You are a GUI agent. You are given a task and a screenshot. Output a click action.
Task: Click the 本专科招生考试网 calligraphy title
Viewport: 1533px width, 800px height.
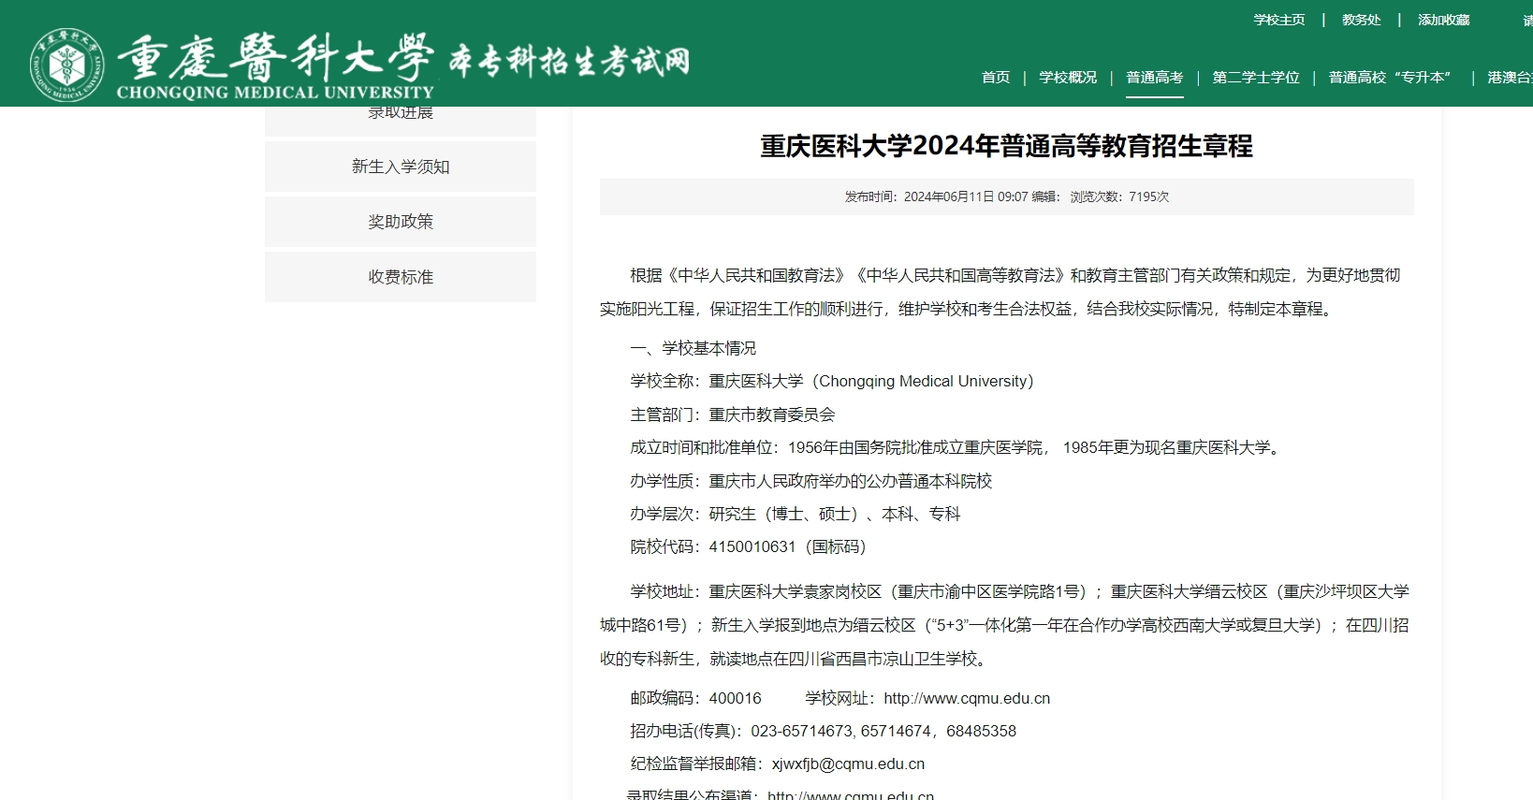coord(570,61)
